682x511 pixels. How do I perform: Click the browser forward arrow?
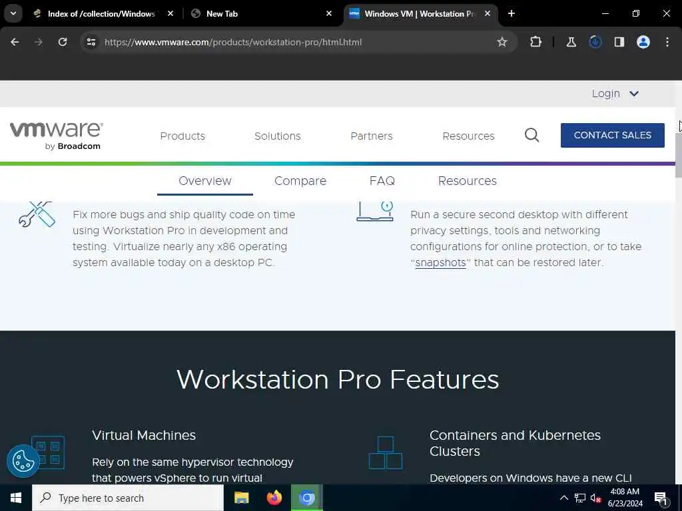[x=39, y=42]
